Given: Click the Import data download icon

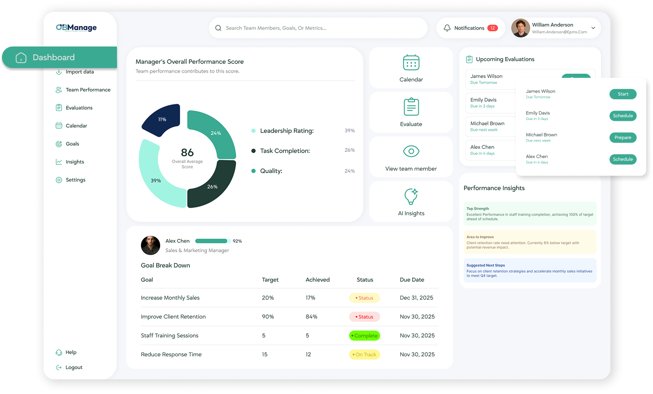Looking at the screenshot, I should pyautogui.click(x=59, y=72).
